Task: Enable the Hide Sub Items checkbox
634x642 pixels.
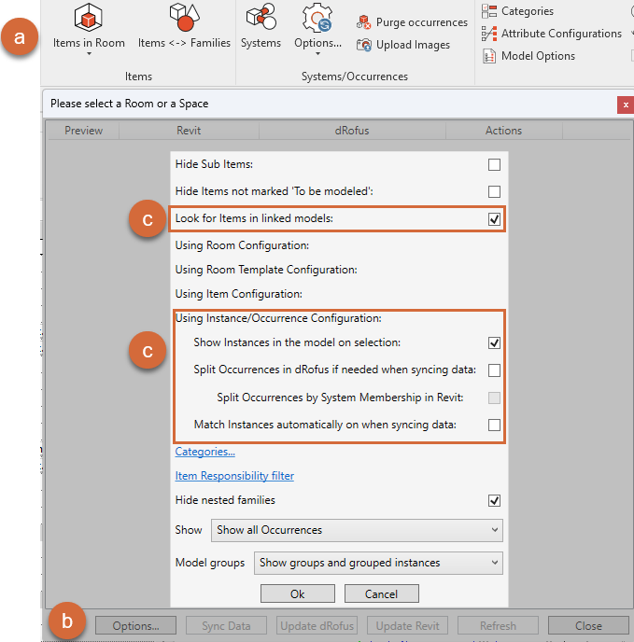Action: (494, 165)
